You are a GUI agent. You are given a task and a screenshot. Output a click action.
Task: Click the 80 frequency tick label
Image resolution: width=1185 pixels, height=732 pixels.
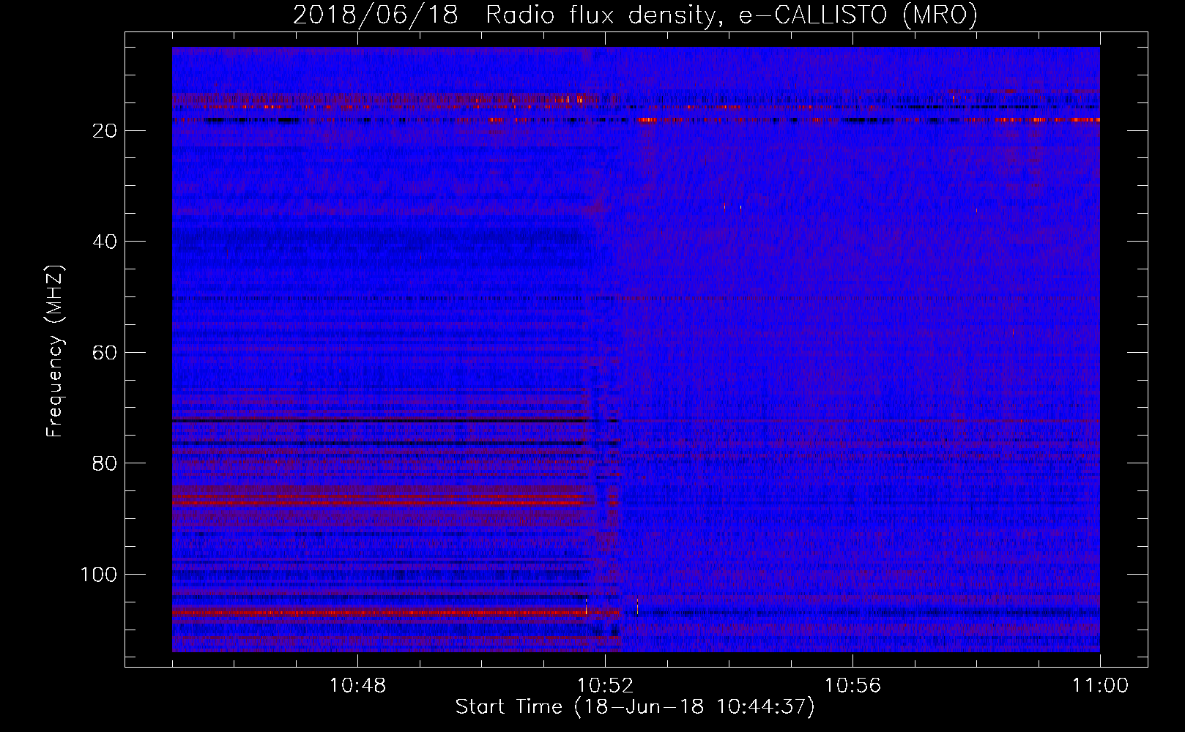[105, 463]
